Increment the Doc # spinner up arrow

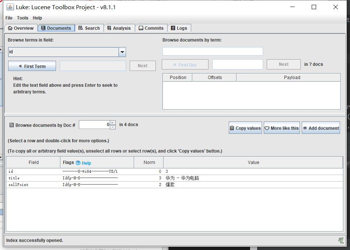(113, 123)
